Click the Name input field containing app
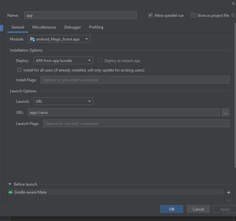236x221 pixels. tap(80, 15)
